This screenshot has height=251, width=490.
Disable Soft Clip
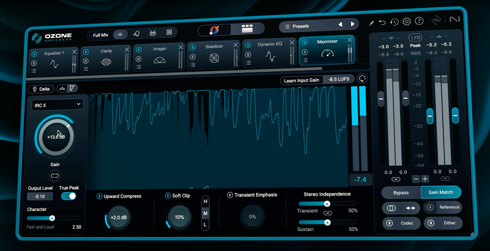pyautogui.click(x=168, y=196)
